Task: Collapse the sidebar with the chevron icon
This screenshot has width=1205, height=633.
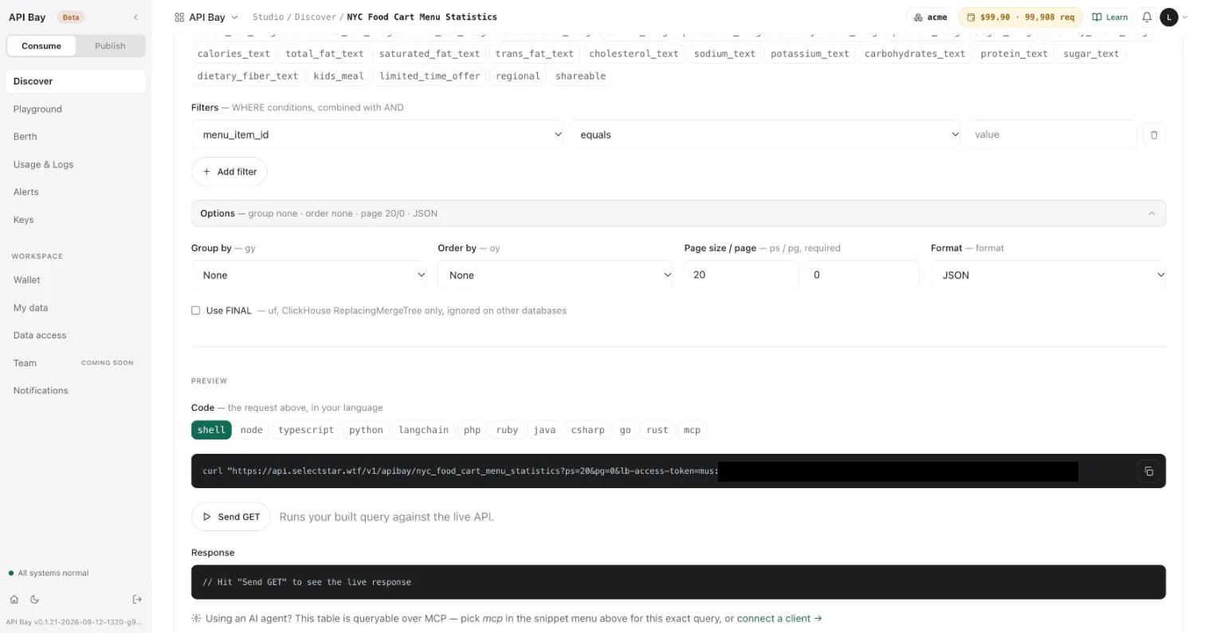Action: click(x=135, y=17)
